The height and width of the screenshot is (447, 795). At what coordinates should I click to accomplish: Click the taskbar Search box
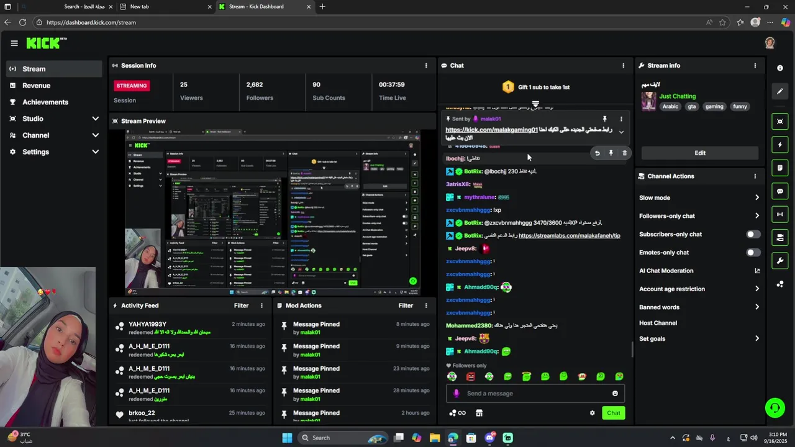point(342,438)
